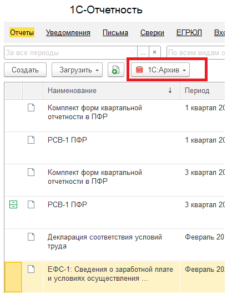
Task: Click the report type filter field По всем видам
Action: [195, 53]
